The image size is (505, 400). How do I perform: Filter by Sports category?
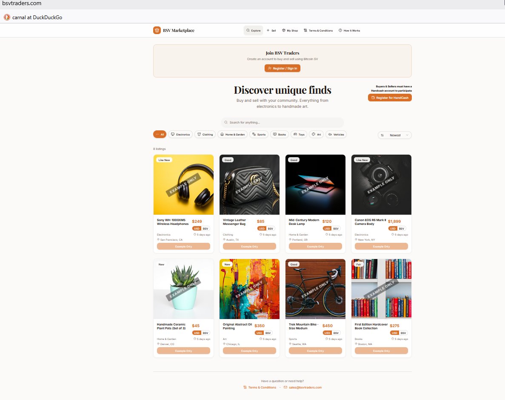(259, 134)
